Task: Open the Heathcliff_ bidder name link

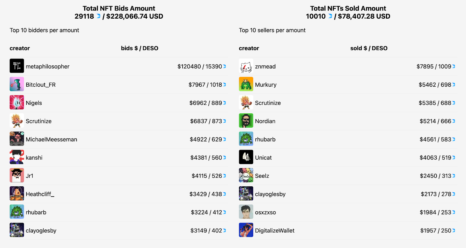Action: point(40,194)
